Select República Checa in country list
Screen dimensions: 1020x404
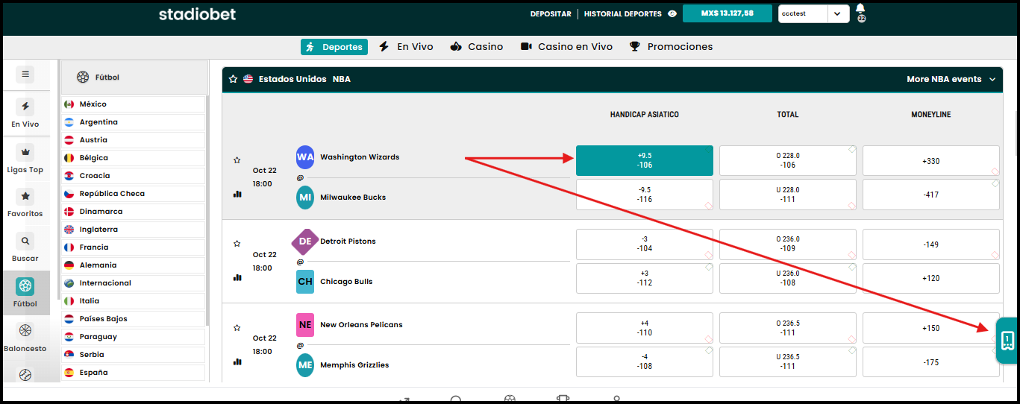pyautogui.click(x=133, y=194)
